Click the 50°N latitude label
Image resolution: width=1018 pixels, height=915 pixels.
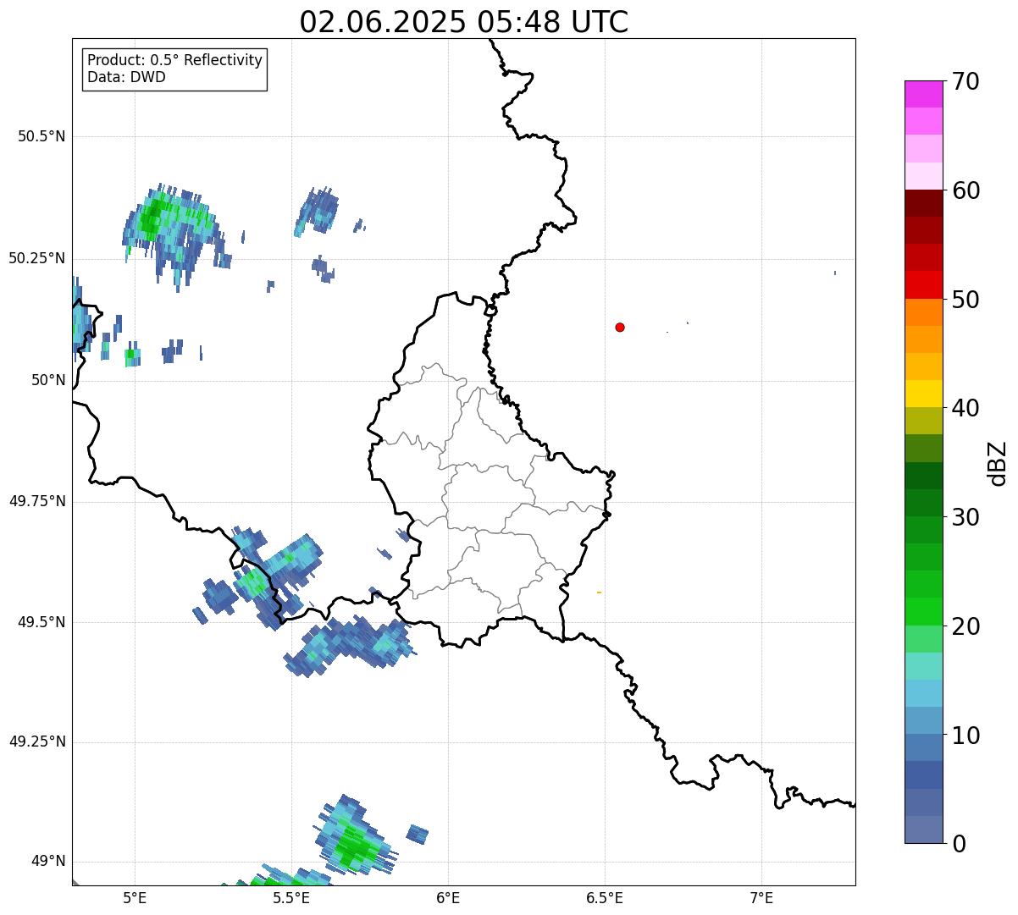tap(47, 380)
